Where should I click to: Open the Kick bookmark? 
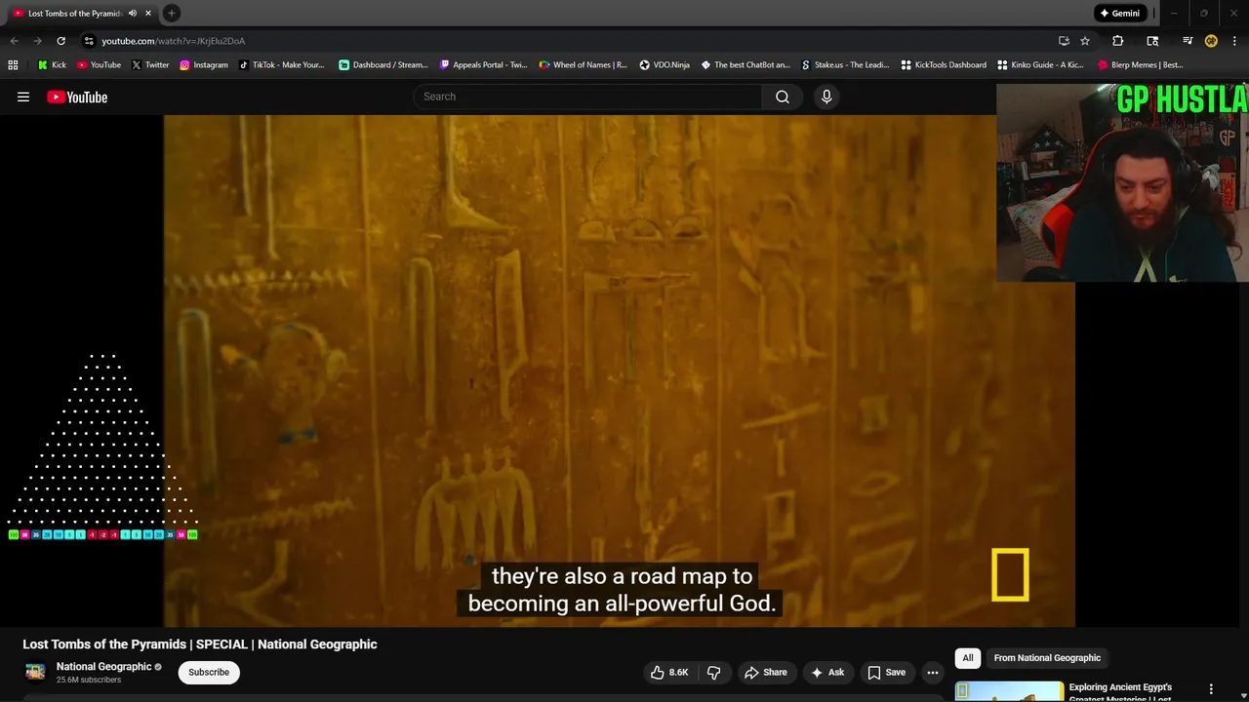click(x=52, y=65)
